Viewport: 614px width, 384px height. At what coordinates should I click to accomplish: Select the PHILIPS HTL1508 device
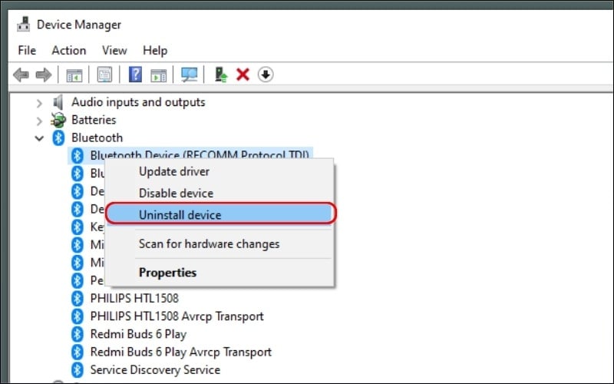coord(134,298)
